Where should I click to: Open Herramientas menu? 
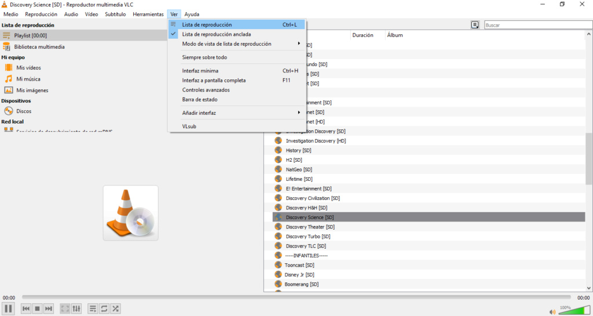[x=148, y=14]
